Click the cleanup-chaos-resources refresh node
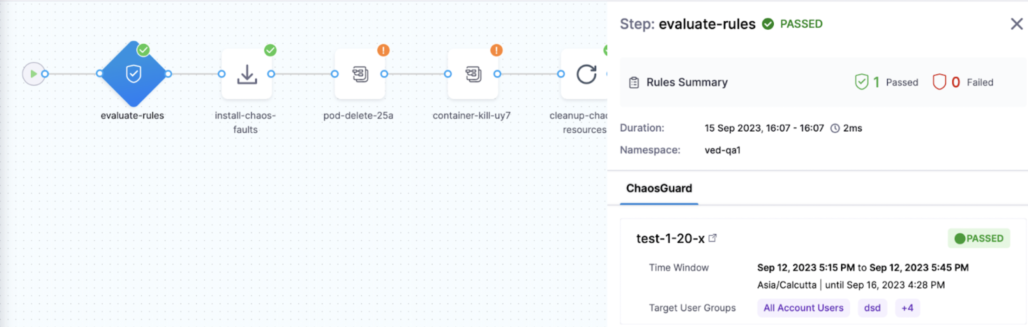This screenshot has width=1028, height=327. click(585, 74)
